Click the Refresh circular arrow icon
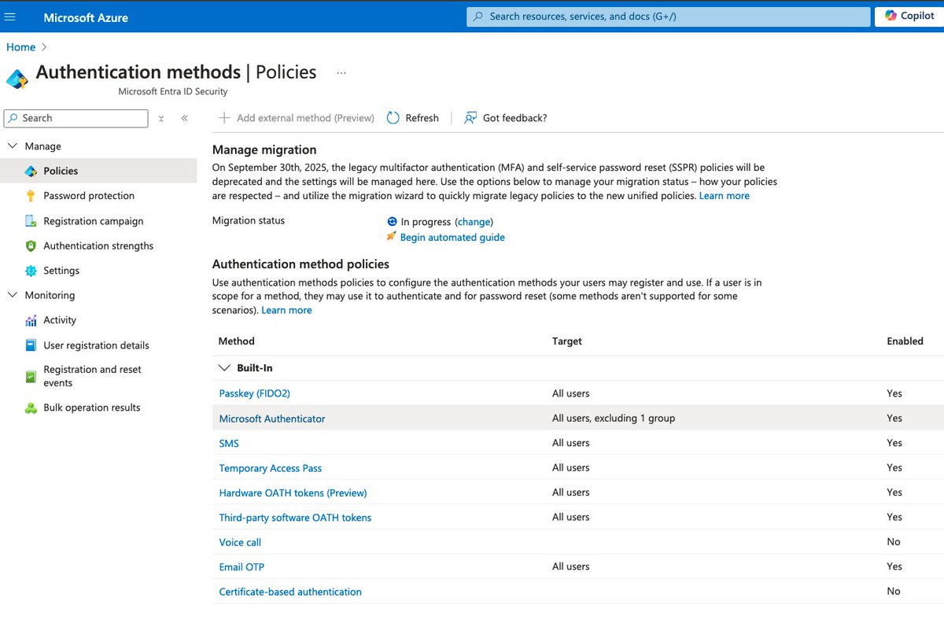This screenshot has width=944, height=620. pos(393,118)
